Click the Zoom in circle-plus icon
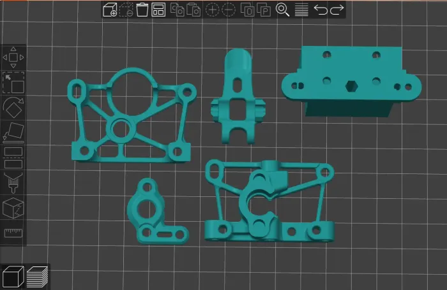Image resolution: width=447 pixels, height=290 pixels. [x=212, y=10]
